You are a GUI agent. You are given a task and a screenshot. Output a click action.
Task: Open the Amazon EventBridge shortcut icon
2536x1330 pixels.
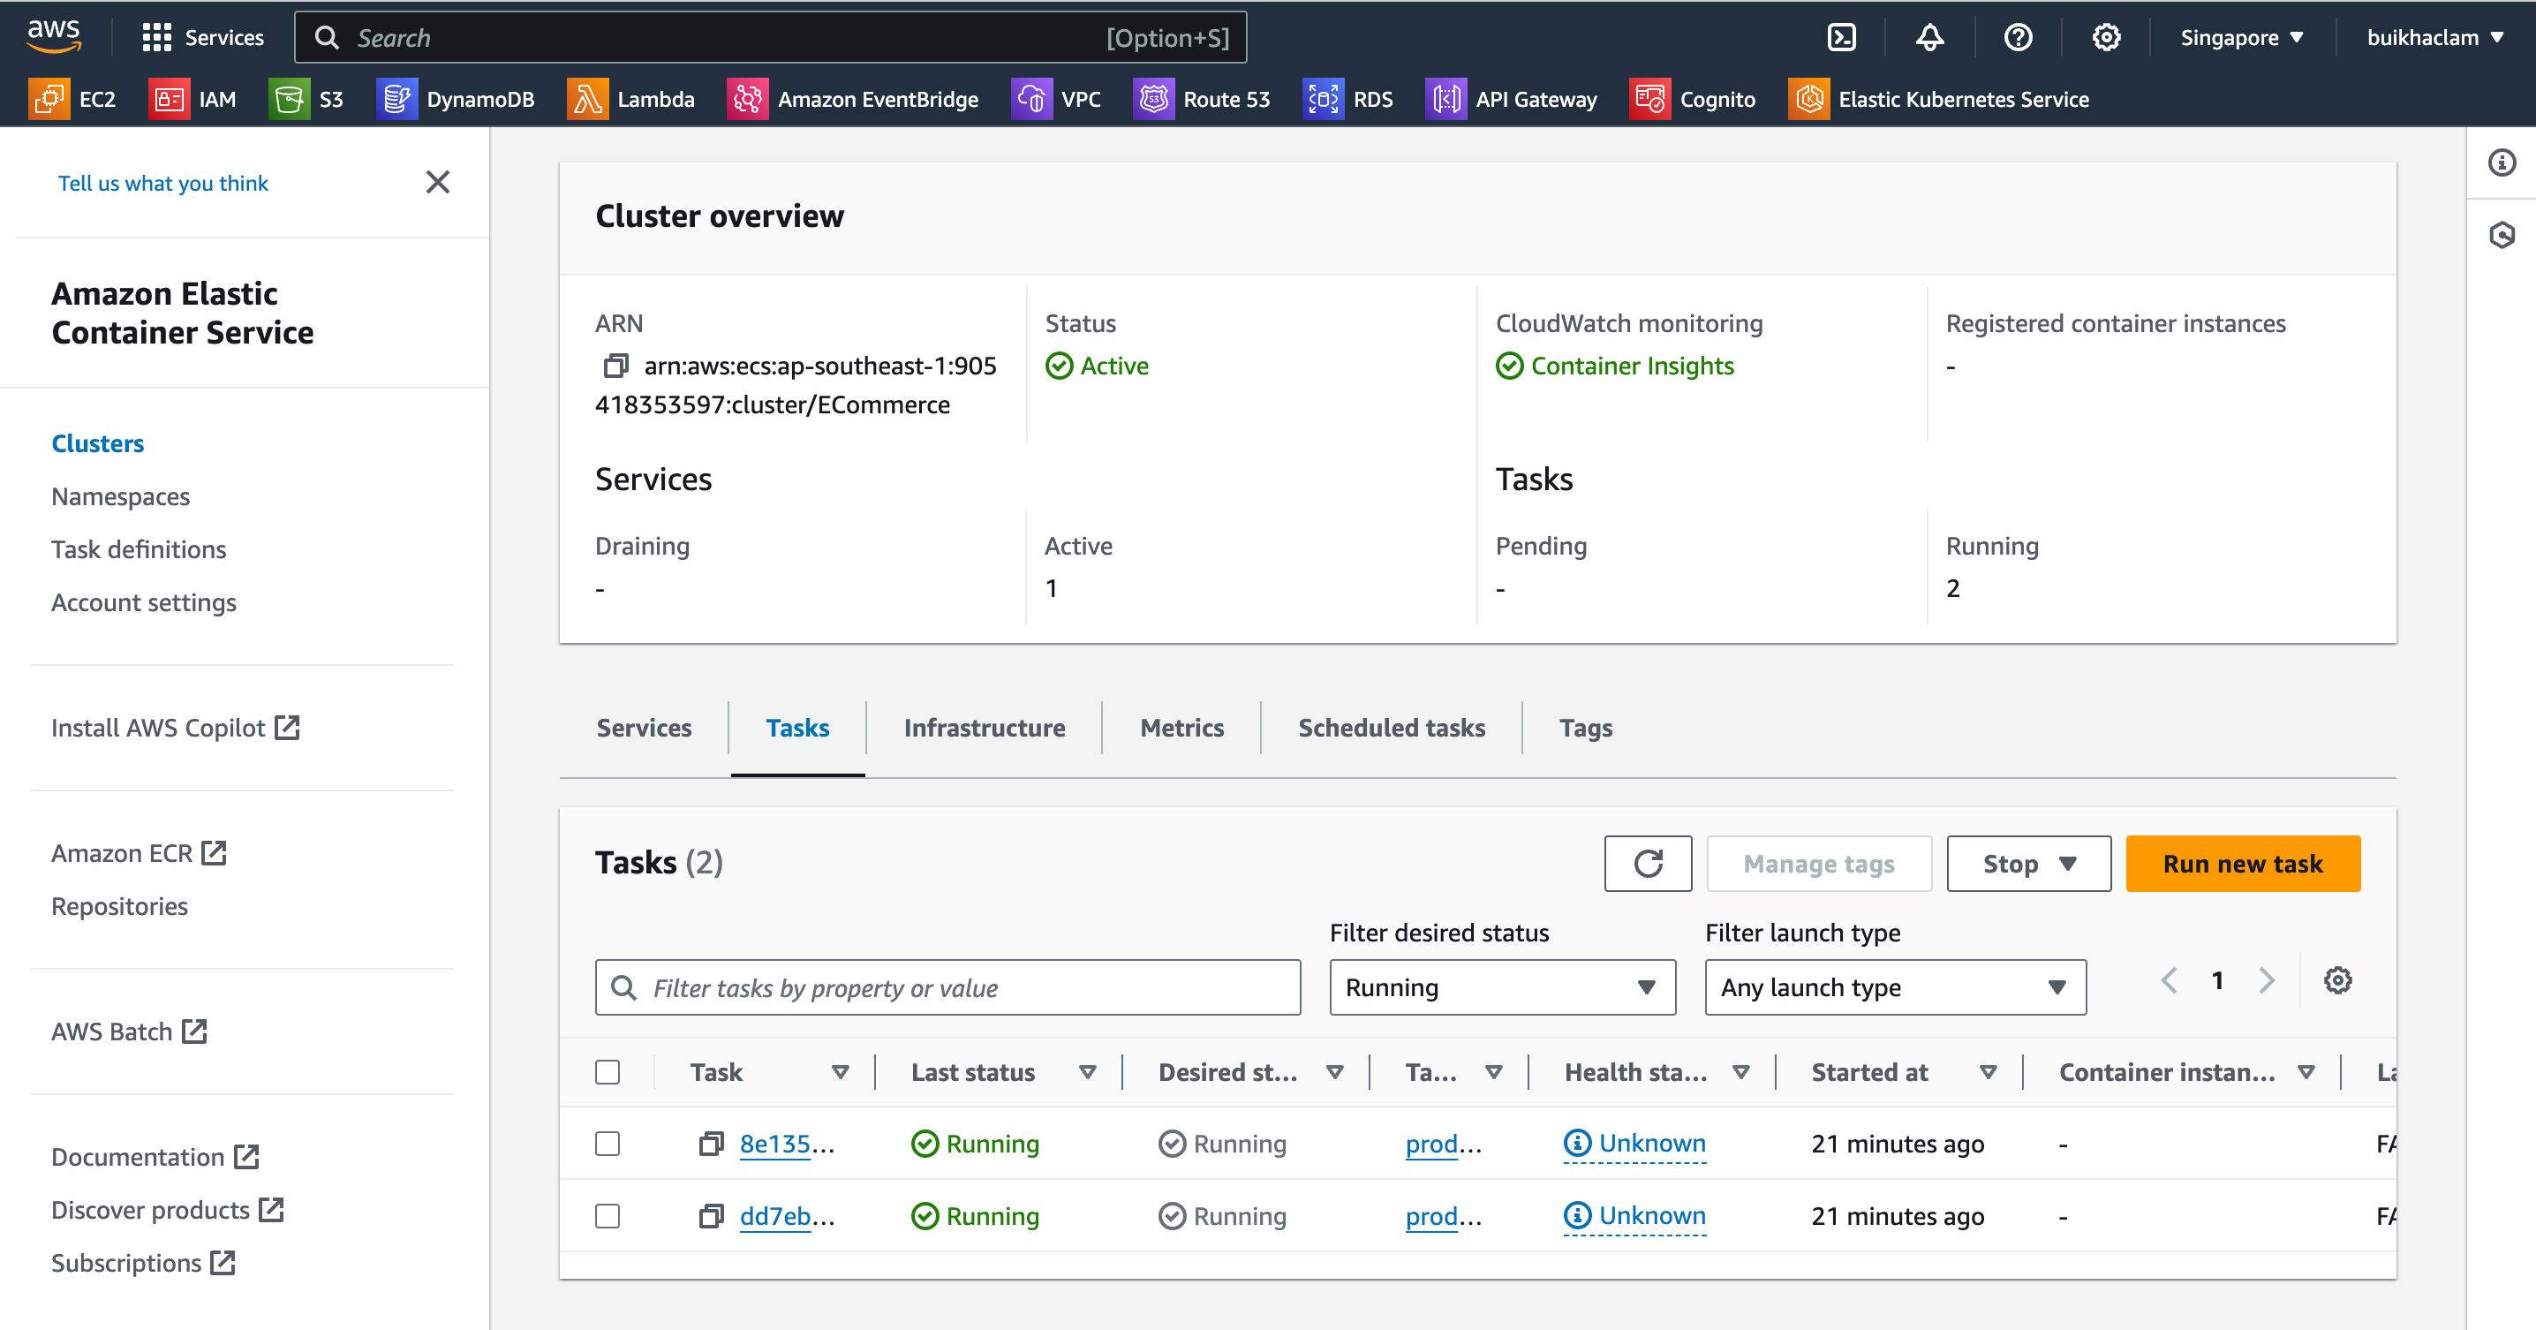(748, 98)
